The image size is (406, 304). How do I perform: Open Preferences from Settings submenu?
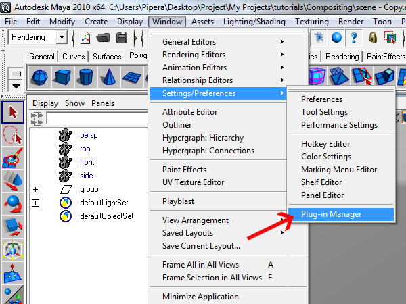(x=341, y=99)
